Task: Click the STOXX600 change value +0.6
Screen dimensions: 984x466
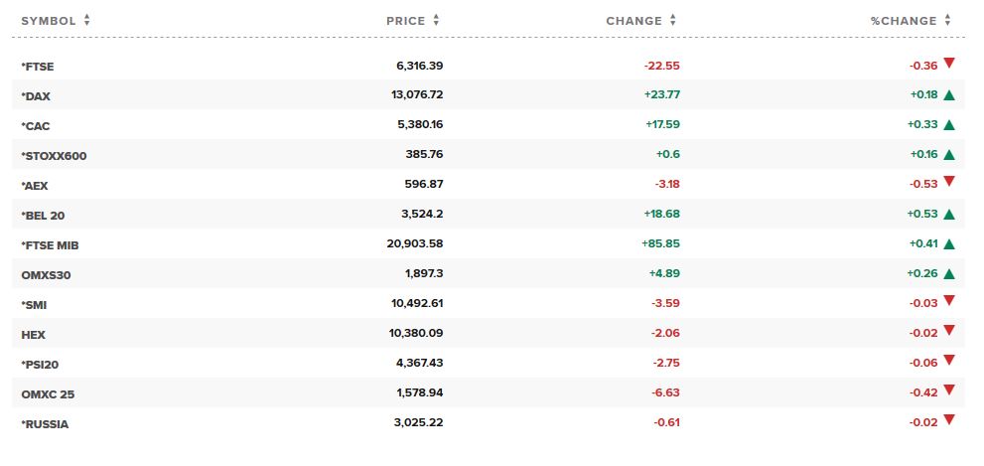Action: click(668, 154)
